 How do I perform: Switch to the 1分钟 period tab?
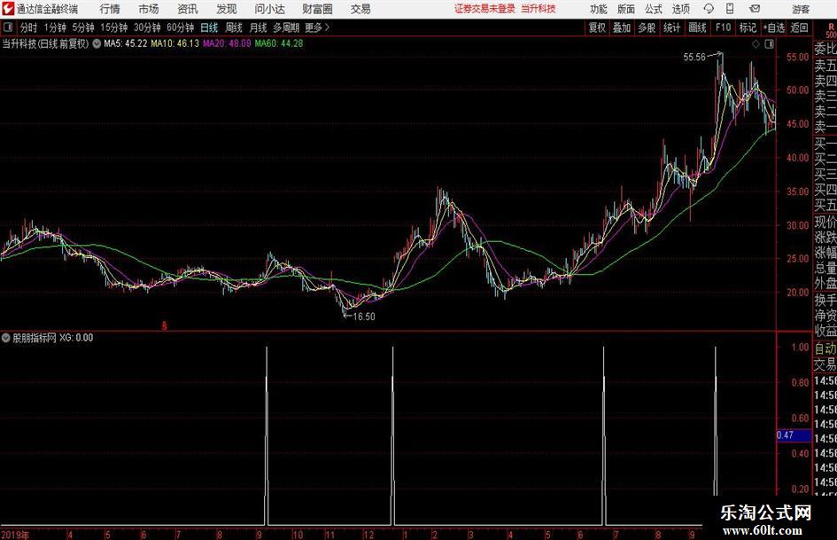[x=54, y=27]
